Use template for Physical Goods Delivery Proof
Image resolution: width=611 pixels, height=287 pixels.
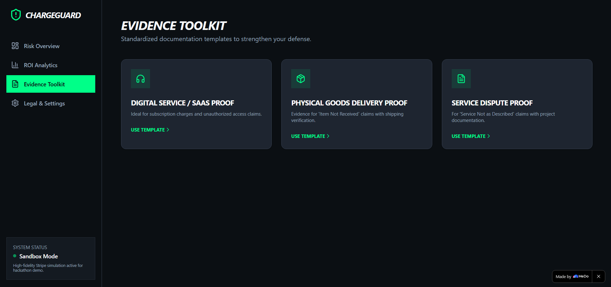(x=310, y=136)
